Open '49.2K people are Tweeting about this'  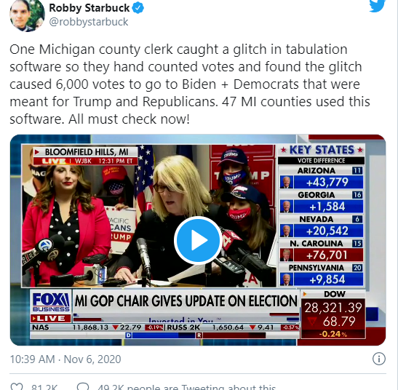186,386
